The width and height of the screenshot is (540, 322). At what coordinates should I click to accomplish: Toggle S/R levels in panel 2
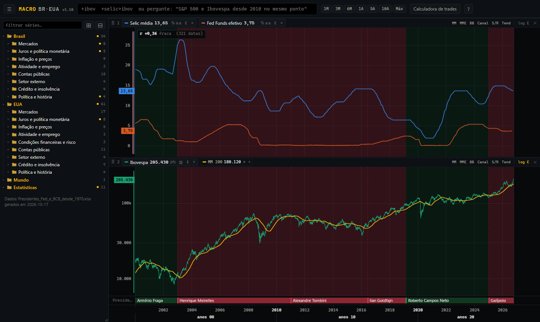pyautogui.click(x=495, y=162)
